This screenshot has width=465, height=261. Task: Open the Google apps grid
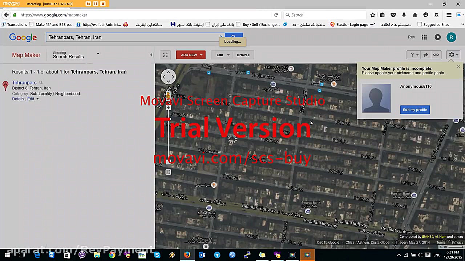[424, 37]
